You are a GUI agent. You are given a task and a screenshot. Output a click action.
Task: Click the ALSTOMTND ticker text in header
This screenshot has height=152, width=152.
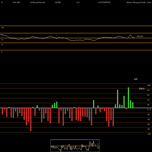point(104,2)
